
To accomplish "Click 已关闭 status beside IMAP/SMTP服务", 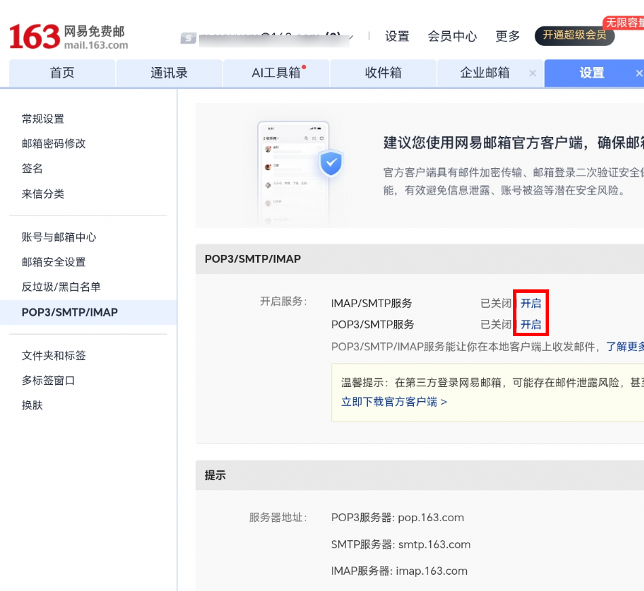I will tap(496, 304).
